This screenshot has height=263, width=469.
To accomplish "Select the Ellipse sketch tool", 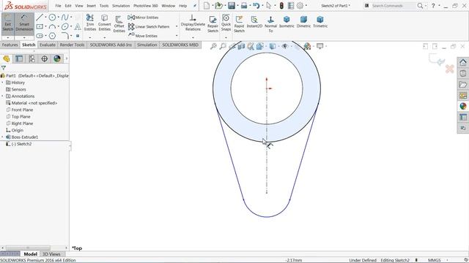I will (64, 26).
